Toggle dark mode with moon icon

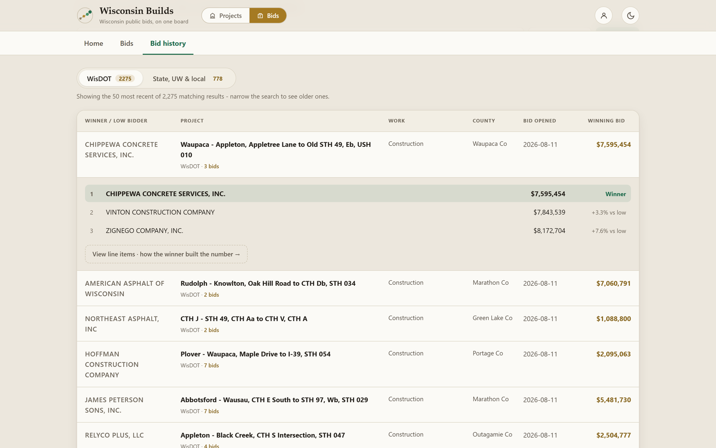(630, 15)
